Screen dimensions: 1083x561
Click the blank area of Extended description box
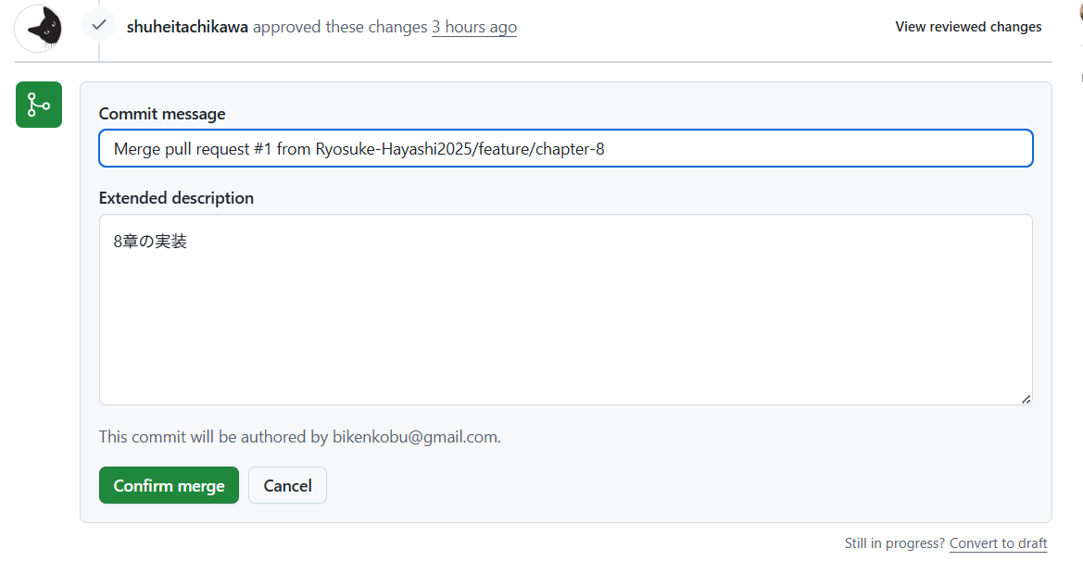coord(565,324)
